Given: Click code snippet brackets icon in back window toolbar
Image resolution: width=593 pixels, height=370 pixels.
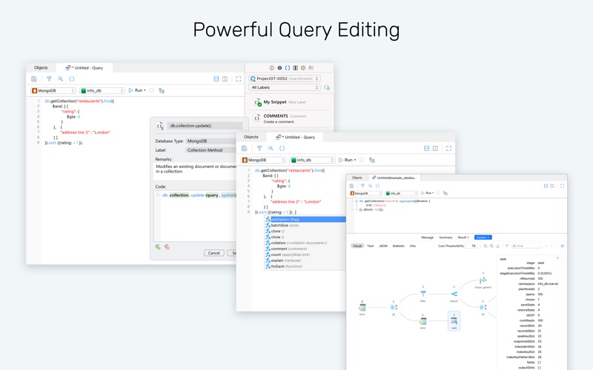Looking at the screenshot, I should point(71,79).
